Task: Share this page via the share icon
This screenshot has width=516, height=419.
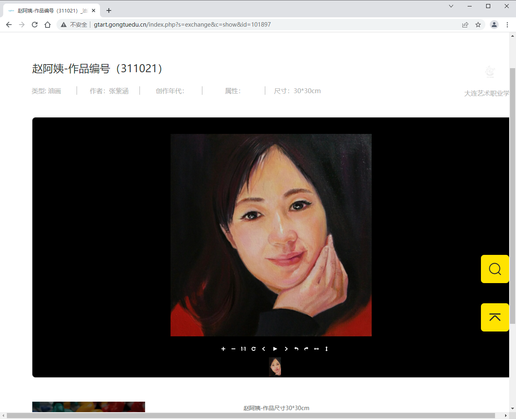Action: coord(465,25)
